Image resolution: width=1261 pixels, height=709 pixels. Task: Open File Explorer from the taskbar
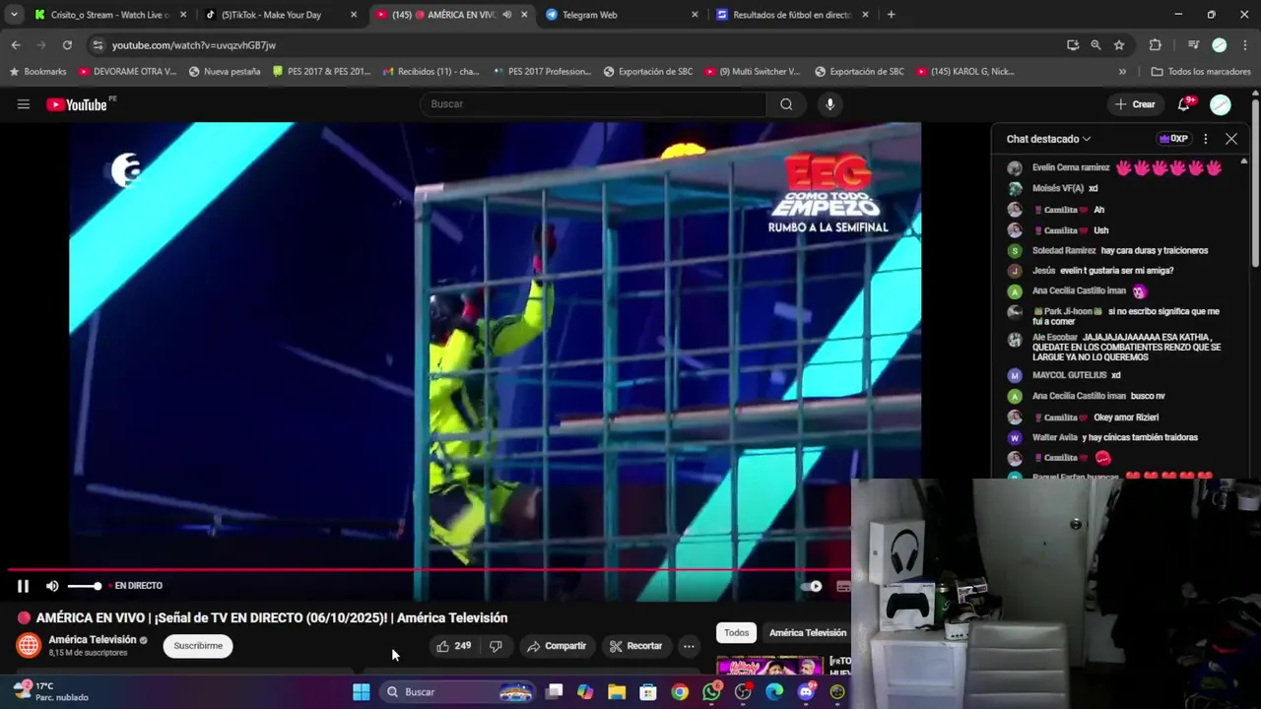[617, 692]
